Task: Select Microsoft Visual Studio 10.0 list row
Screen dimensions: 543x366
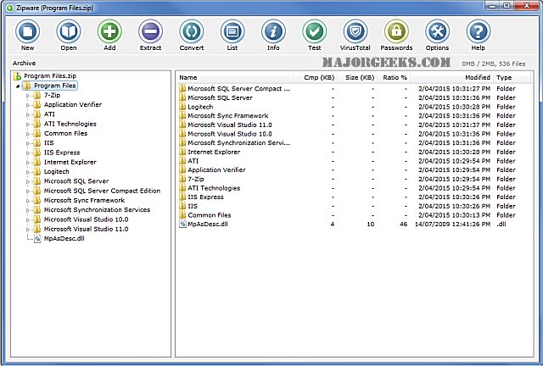Action: pos(353,134)
